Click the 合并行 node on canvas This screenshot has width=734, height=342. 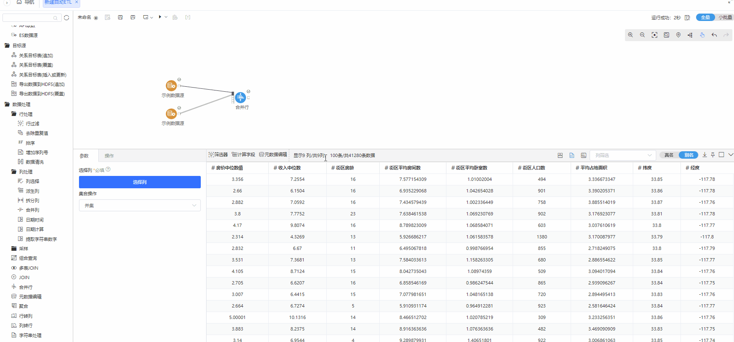(240, 98)
